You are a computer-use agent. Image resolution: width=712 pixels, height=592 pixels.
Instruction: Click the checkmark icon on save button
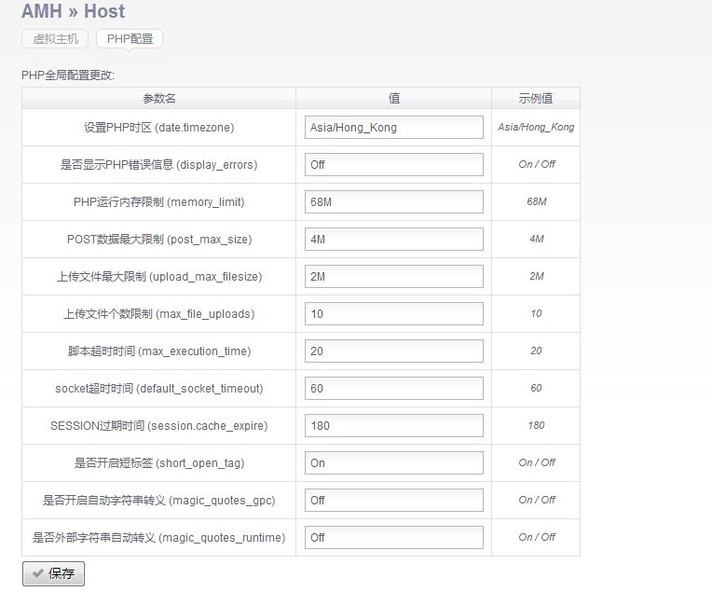37,574
